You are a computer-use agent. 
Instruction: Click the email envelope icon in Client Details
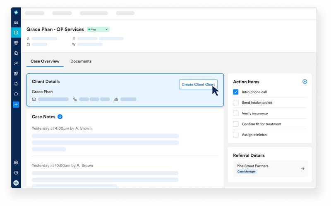click(34, 99)
